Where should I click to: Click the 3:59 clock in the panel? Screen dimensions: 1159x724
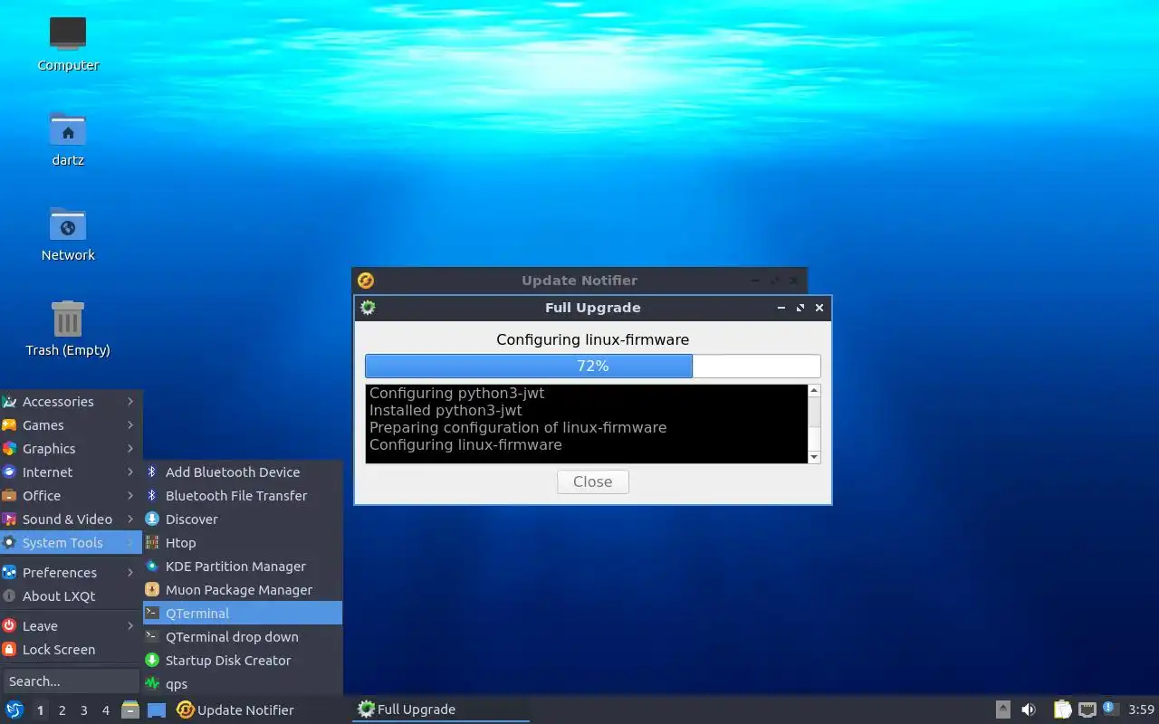click(1141, 710)
